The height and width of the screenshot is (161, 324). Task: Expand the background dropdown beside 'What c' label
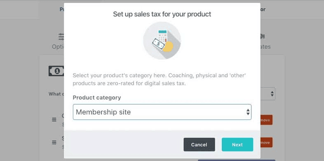point(268,94)
